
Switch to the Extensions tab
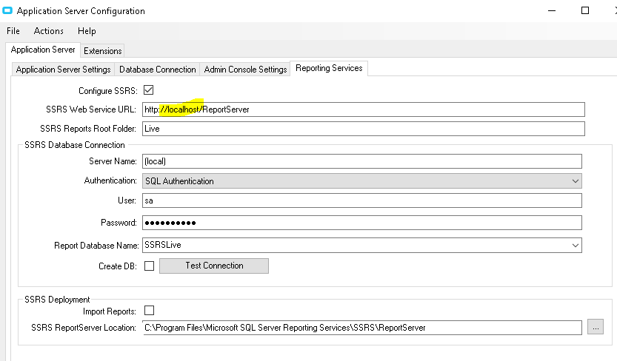[x=103, y=51]
